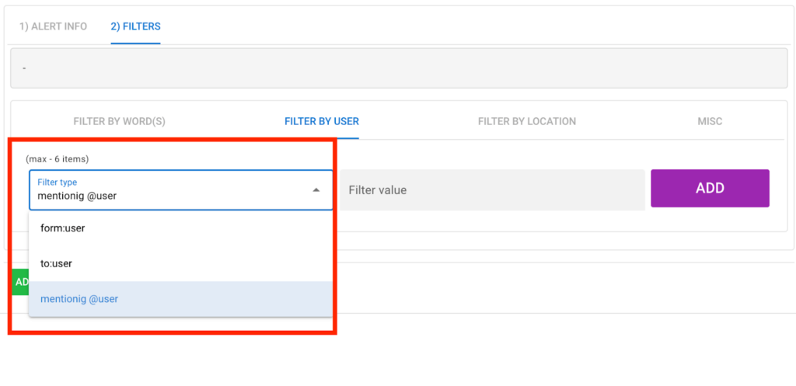Click the partially hidden green button
The image size is (796, 386).
(20, 282)
